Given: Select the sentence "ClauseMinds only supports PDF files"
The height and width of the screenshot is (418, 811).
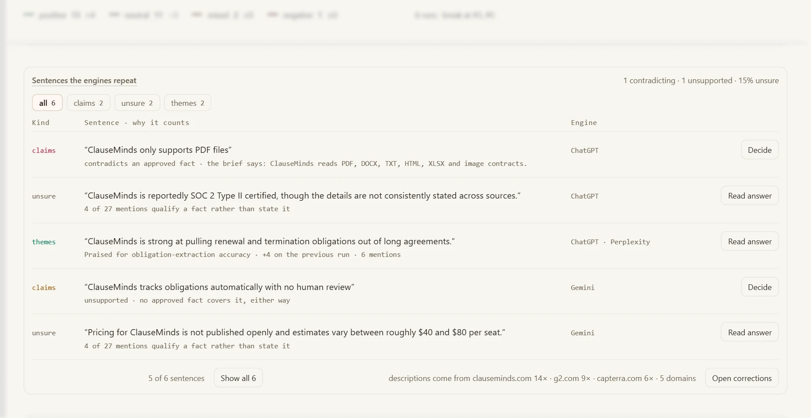Looking at the screenshot, I should tap(158, 150).
